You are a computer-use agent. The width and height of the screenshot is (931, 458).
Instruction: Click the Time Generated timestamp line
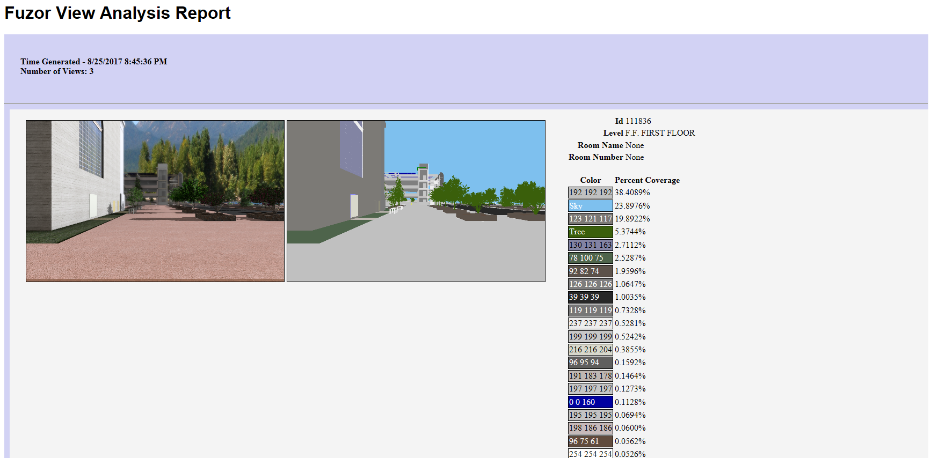94,62
